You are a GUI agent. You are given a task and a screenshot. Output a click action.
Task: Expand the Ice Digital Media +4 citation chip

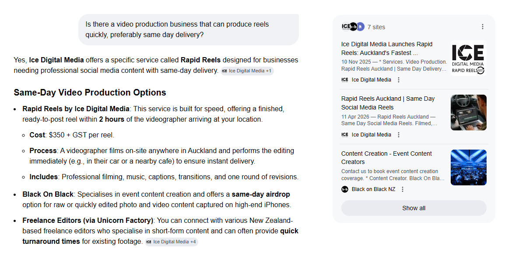click(172, 242)
